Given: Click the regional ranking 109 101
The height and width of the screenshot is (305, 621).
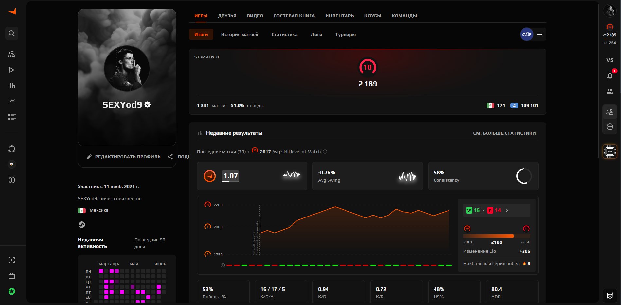Looking at the screenshot, I should 524,105.
